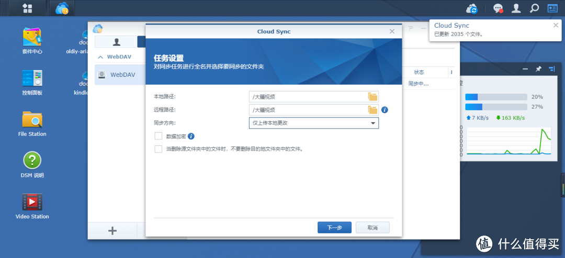The height and width of the screenshot is (258, 565).
Task: Open the DSM main menu icon
Action: click(x=27, y=8)
